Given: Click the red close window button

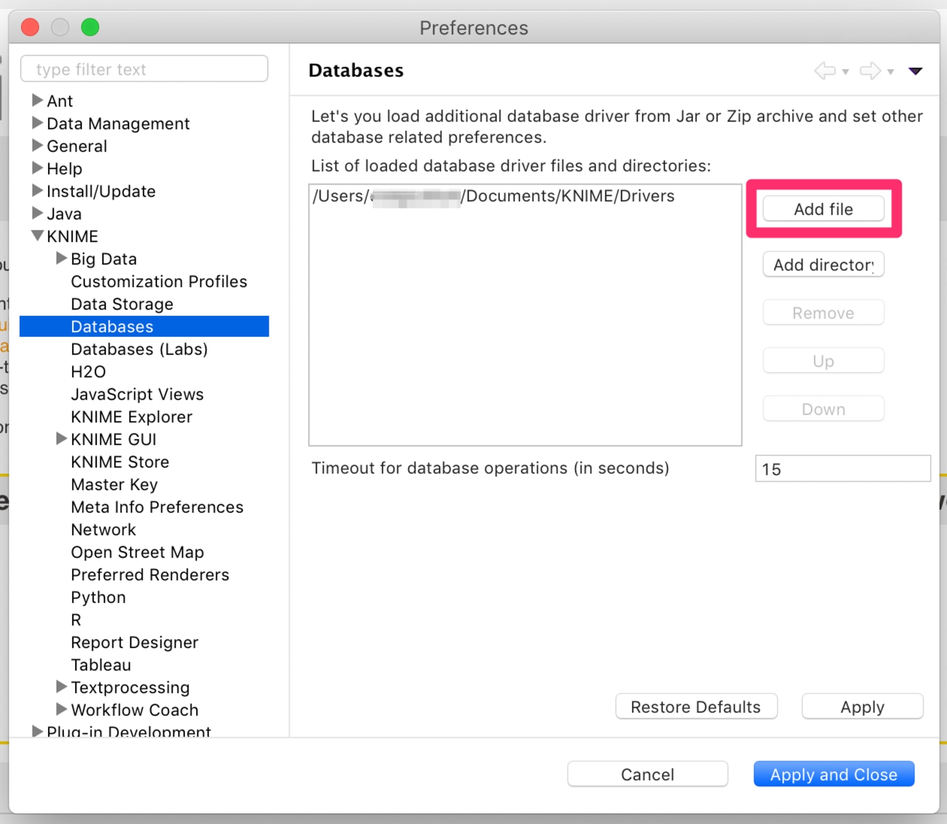Looking at the screenshot, I should click(30, 27).
